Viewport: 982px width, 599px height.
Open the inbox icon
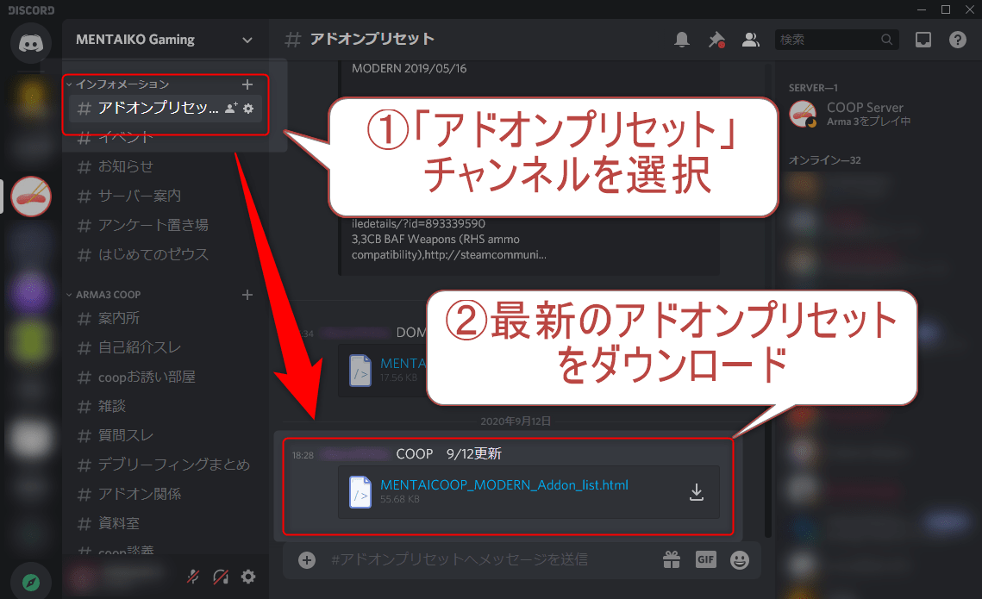(x=923, y=40)
